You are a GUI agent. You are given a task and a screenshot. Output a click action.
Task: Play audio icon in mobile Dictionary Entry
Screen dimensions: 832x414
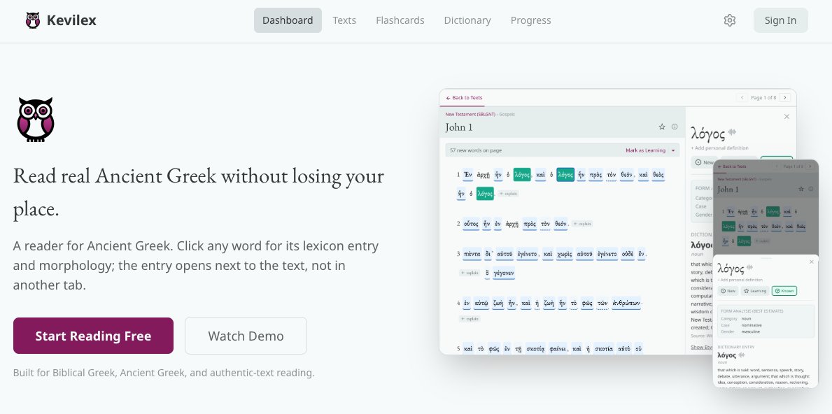click(x=741, y=355)
